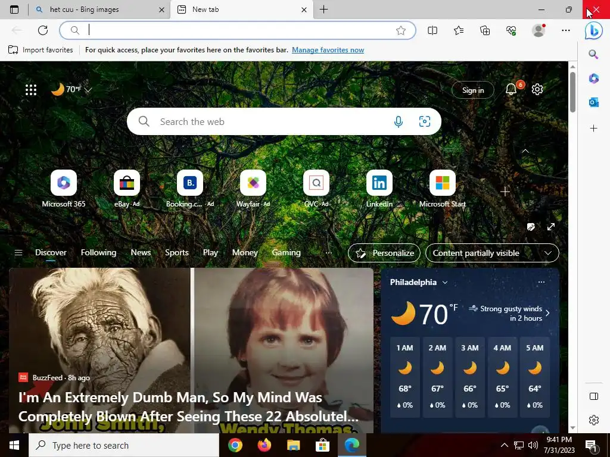Open Firefox from the taskbar

pos(264,445)
